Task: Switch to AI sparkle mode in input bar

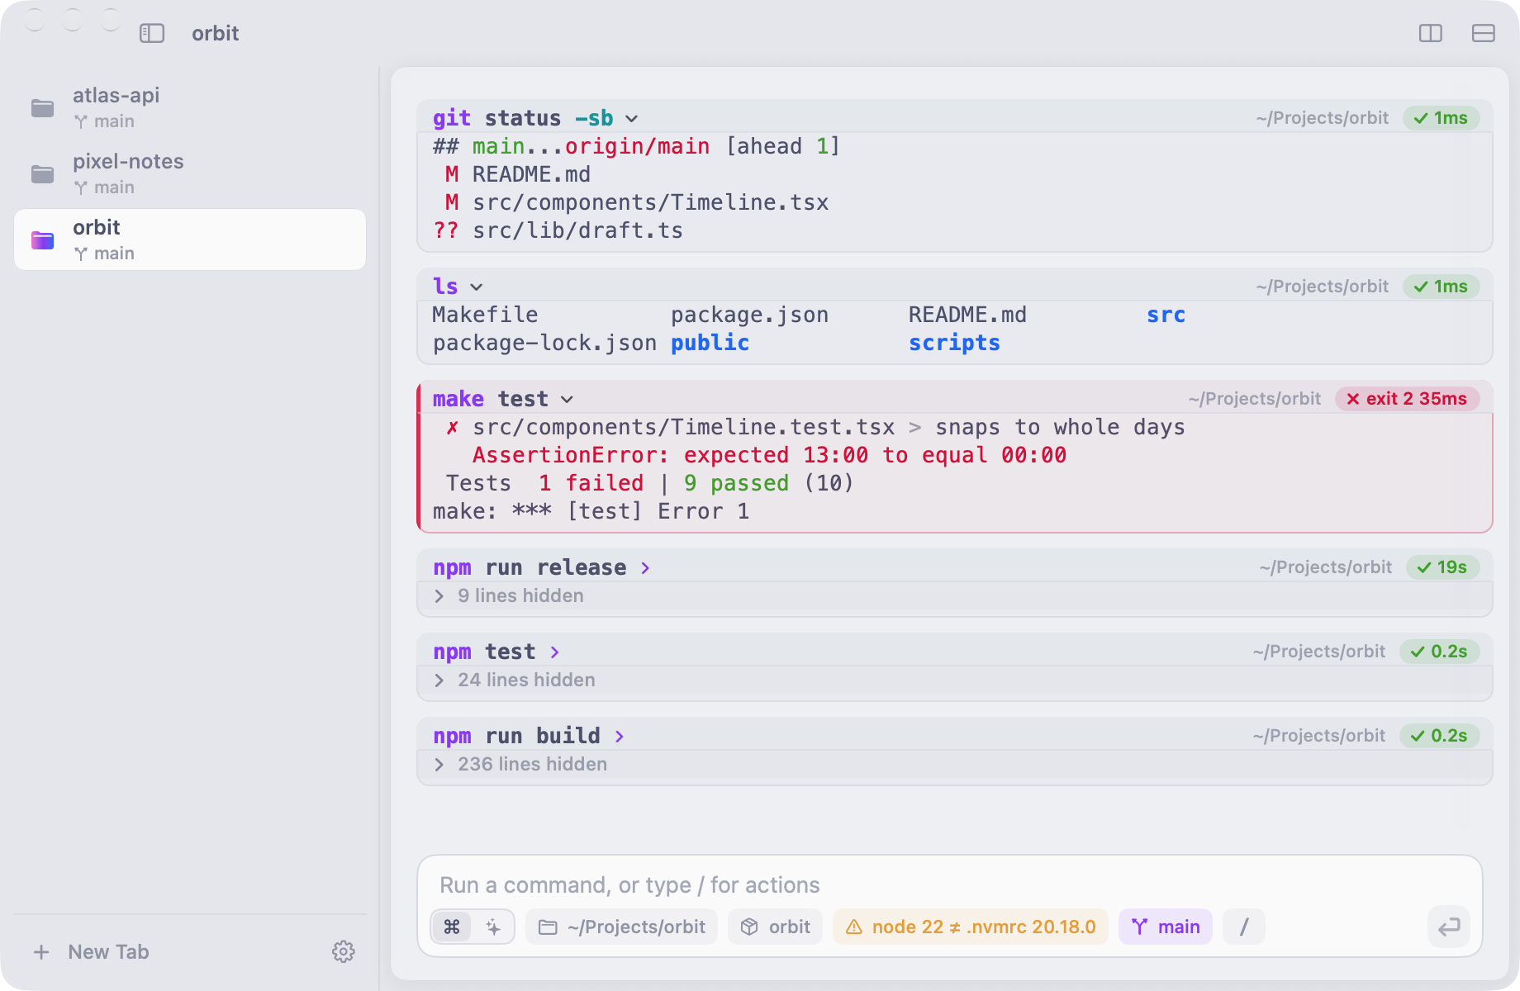Action: (493, 927)
